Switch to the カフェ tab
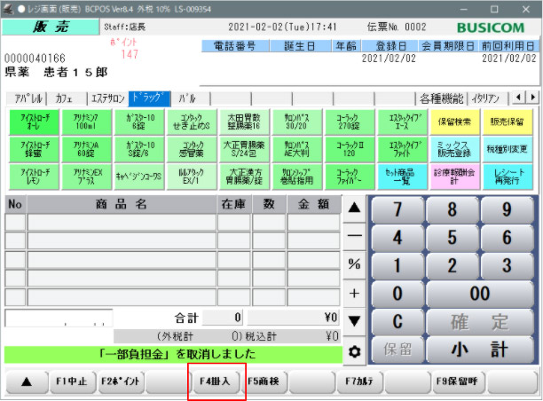Image resolution: width=543 pixels, height=401 pixels. pos(64,98)
